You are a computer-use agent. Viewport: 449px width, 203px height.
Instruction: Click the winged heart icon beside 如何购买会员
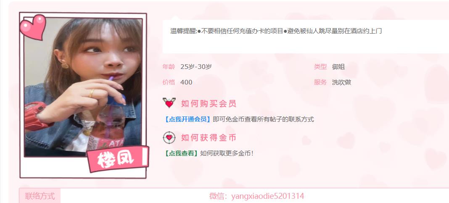[x=169, y=103]
